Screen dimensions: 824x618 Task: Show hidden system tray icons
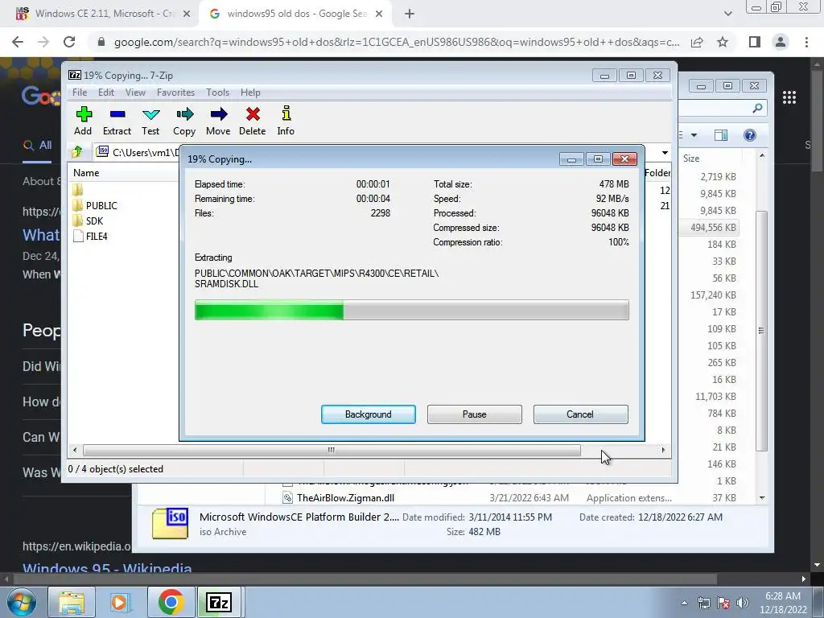(x=684, y=604)
